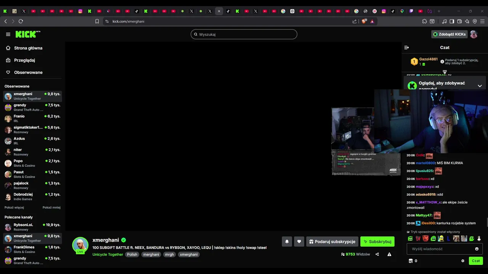Viewport: 488px width, 274px height.
Task: Expand the 'Oglądaj, aby zdobywać nagrody' banner
Action: coord(480,86)
